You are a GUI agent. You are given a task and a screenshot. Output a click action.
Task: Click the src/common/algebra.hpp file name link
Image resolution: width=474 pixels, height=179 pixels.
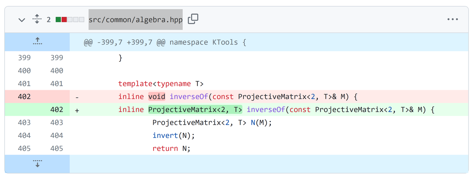136,20
